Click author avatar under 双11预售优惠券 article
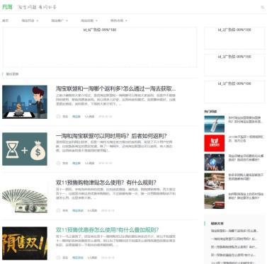Screen dimensions: 267x264 point(58,258)
